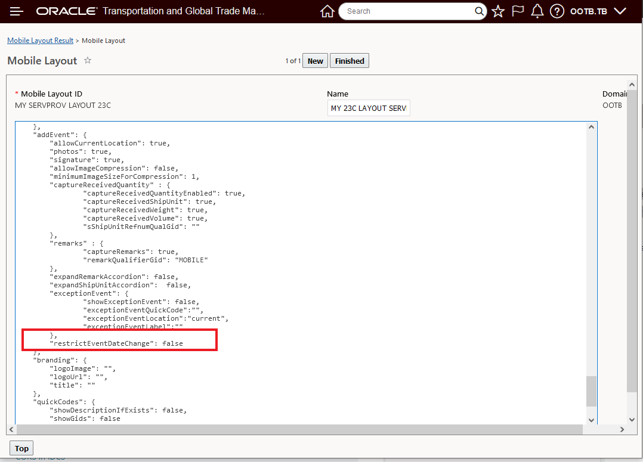
Task: Click the "captureReceivedVolume": true line
Action: coord(145,219)
